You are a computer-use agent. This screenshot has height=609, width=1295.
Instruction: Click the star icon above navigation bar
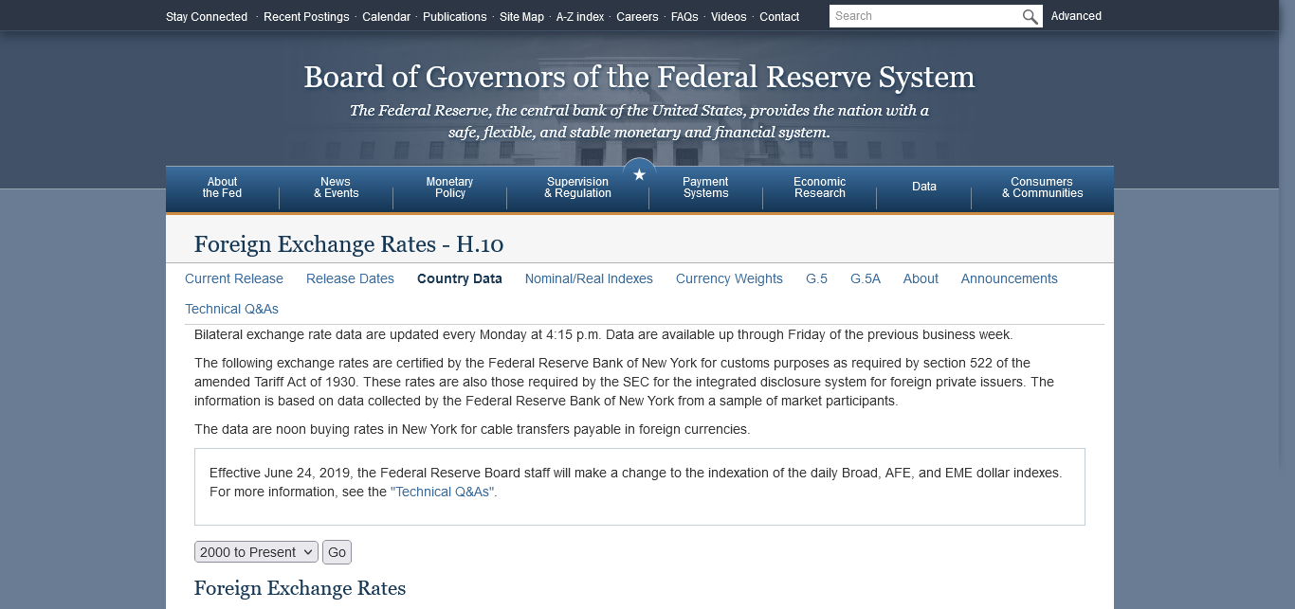639,175
